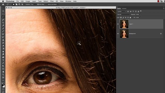The width and height of the screenshot is (165, 93).
Task: Open Normal blend mode dropdown
Action: point(124,14)
